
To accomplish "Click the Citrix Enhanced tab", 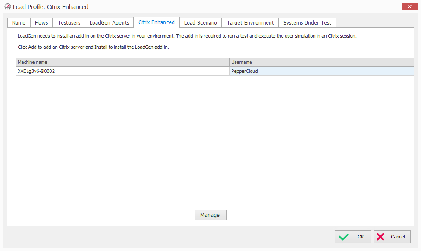I will pyautogui.click(x=157, y=22).
